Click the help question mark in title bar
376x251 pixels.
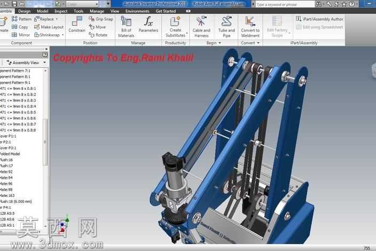[x=352, y=4]
